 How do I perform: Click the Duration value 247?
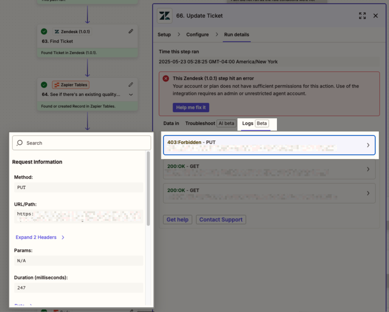79,288
